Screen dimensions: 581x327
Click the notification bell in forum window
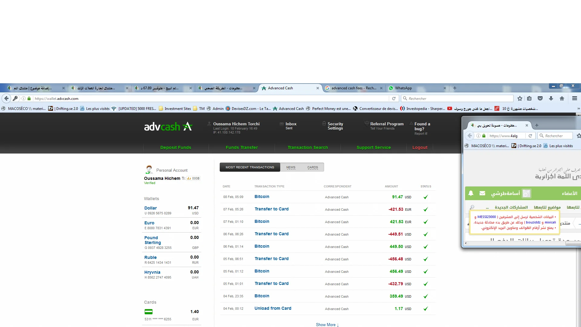coord(471,193)
